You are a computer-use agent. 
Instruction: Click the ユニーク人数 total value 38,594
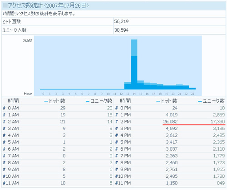pos(121,30)
